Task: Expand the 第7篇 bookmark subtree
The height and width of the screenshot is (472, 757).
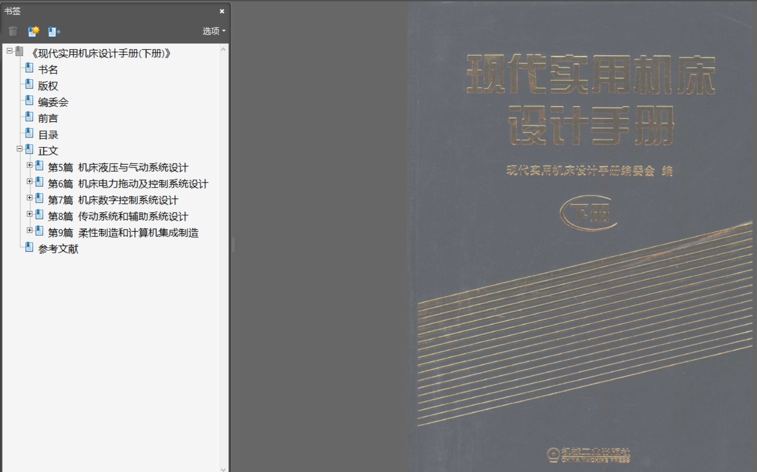Action: [30, 198]
